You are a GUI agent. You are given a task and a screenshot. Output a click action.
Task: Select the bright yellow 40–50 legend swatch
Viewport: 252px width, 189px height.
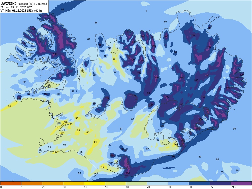(x=94, y=183)
